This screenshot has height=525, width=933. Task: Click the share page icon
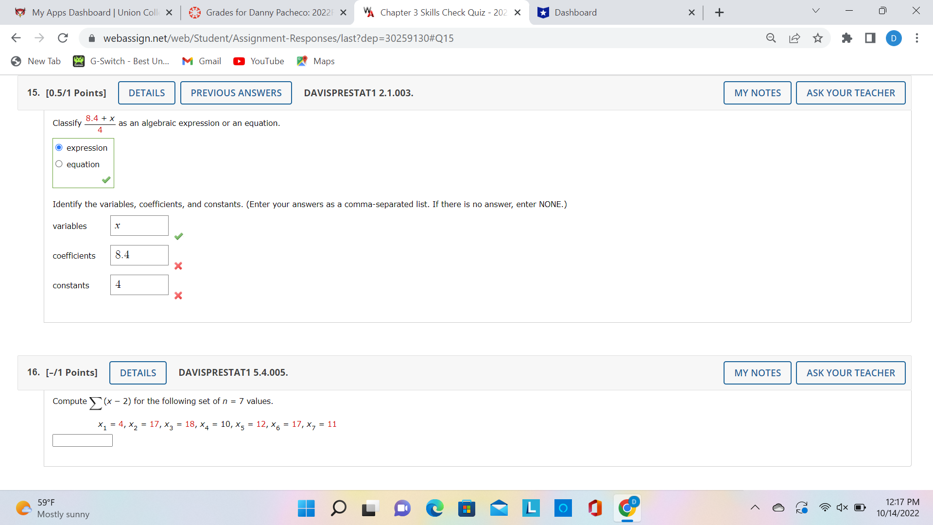coord(795,38)
